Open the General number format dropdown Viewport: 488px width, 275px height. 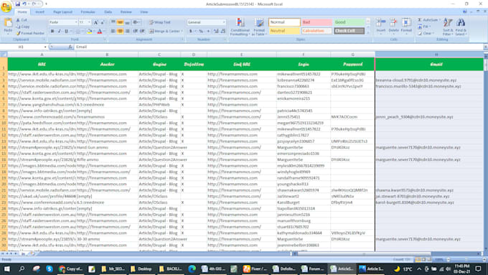223,22
